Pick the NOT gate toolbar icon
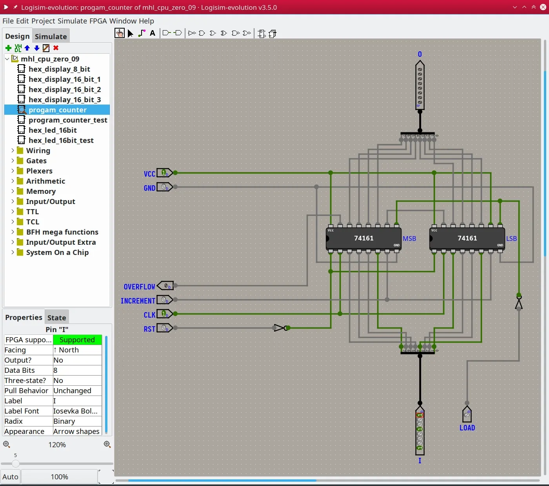The image size is (549, 486). click(x=191, y=33)
